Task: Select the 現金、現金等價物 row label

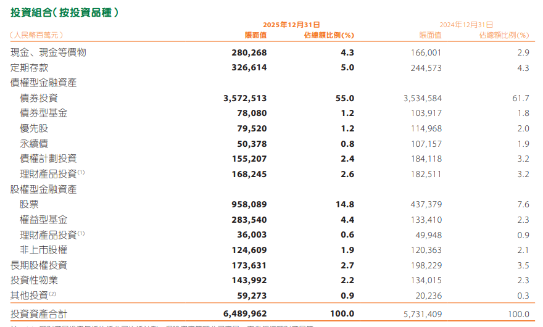Action: pos(48,53)
